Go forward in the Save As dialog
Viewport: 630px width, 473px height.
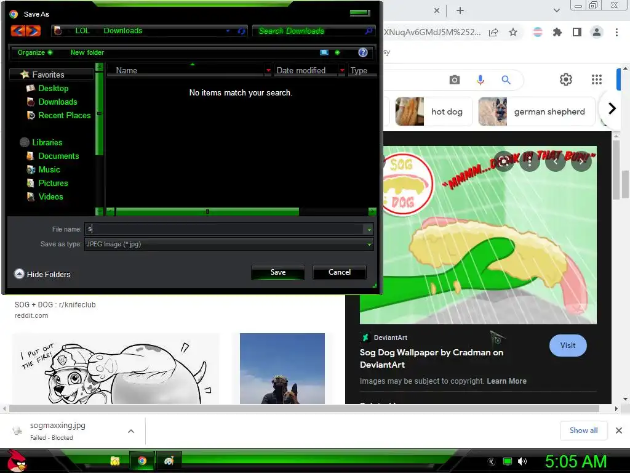[33, 31]
